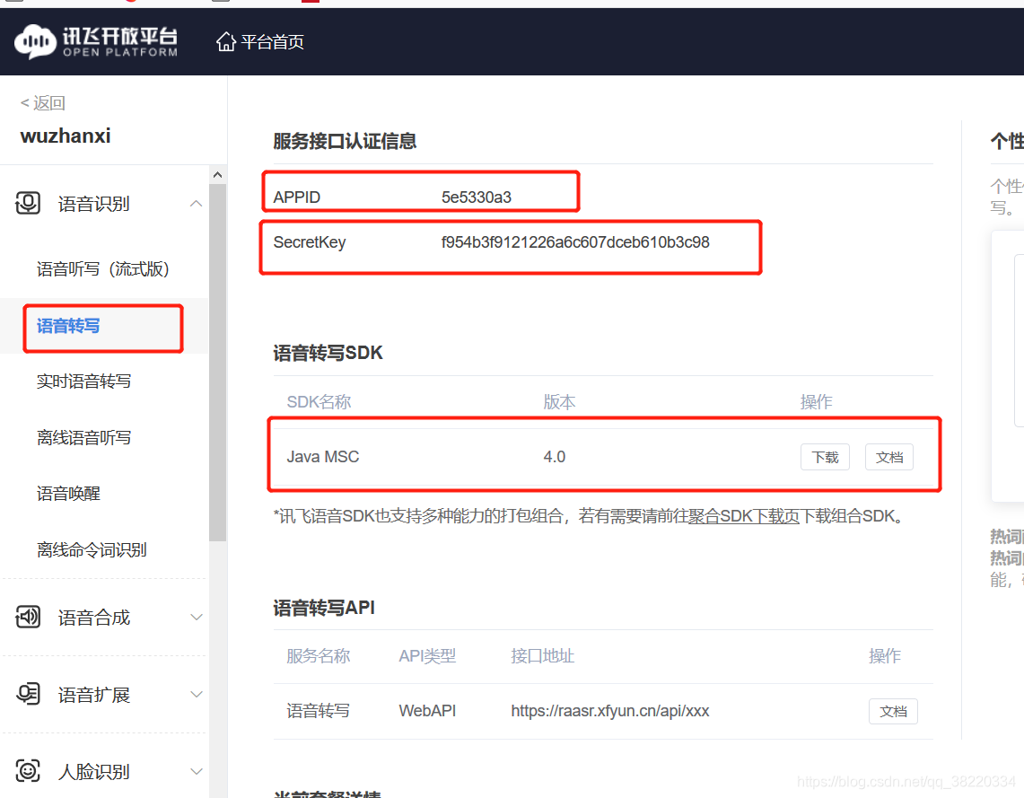Go back via the 返回 link

43,103
